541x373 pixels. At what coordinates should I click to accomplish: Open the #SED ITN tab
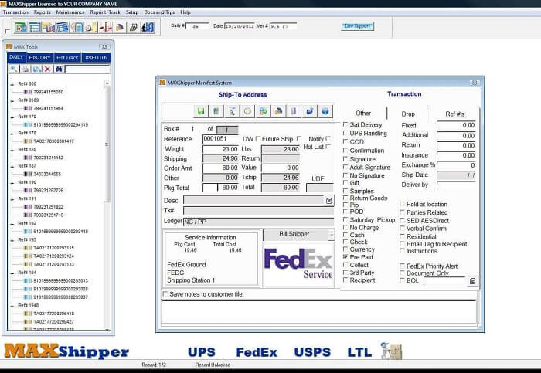coord(97,58)
